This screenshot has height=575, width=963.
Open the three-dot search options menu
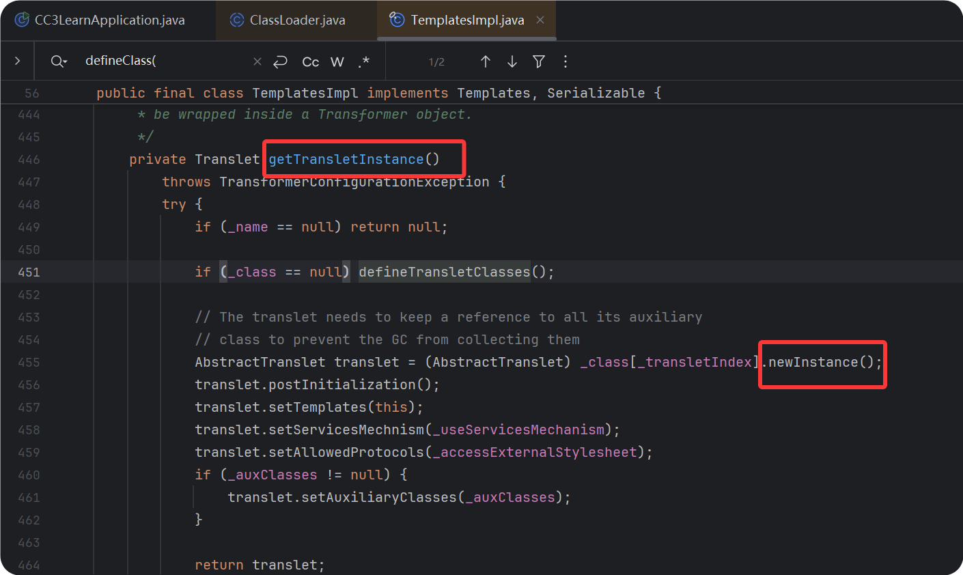coord(566,61)
